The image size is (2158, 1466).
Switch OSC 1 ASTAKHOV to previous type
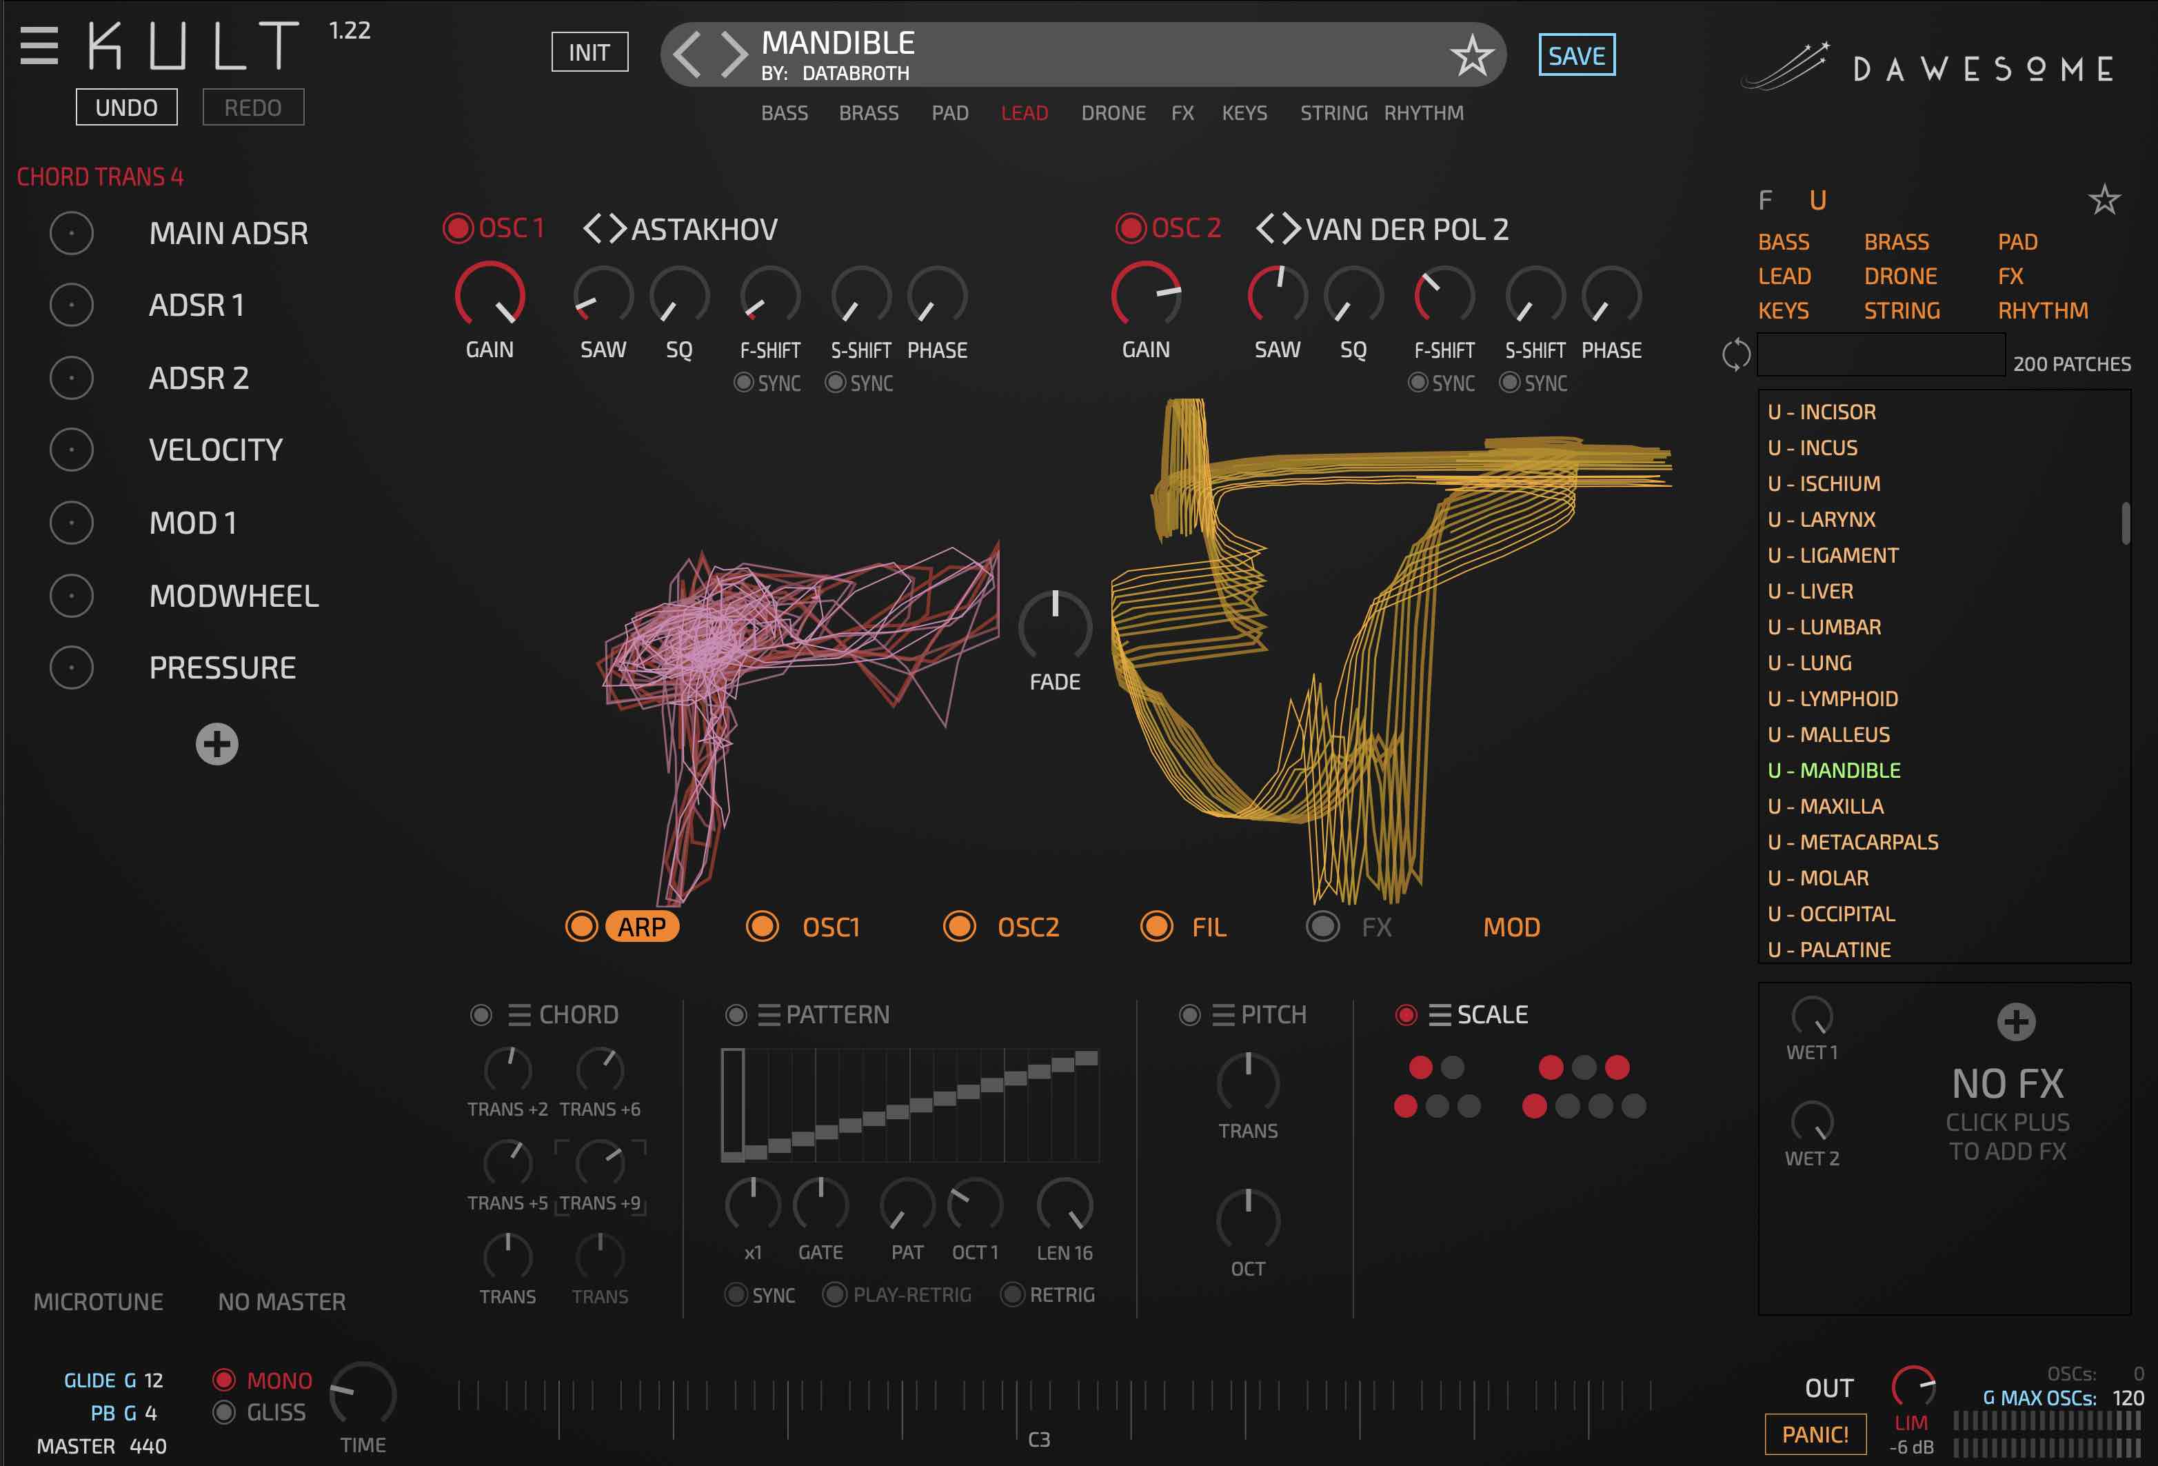(x=592, y=228)
